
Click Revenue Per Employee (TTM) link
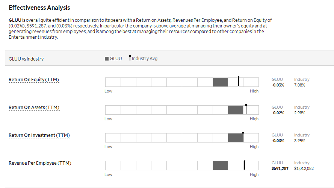point(40,163)
